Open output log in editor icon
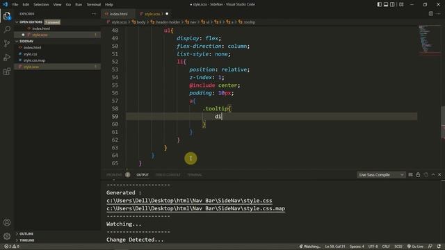Viewport: 445px width, 250px height. point(426,175)
